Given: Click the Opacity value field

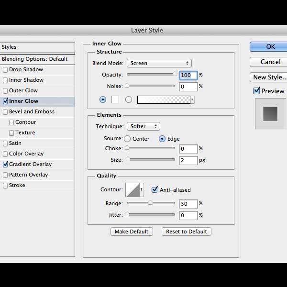Looking at the screenshot, I should (188, 75).
